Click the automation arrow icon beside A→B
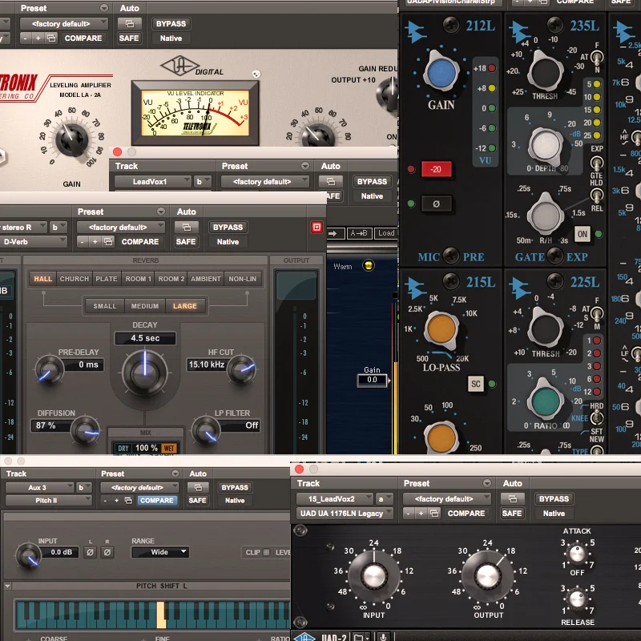 (x=335, y=233)
